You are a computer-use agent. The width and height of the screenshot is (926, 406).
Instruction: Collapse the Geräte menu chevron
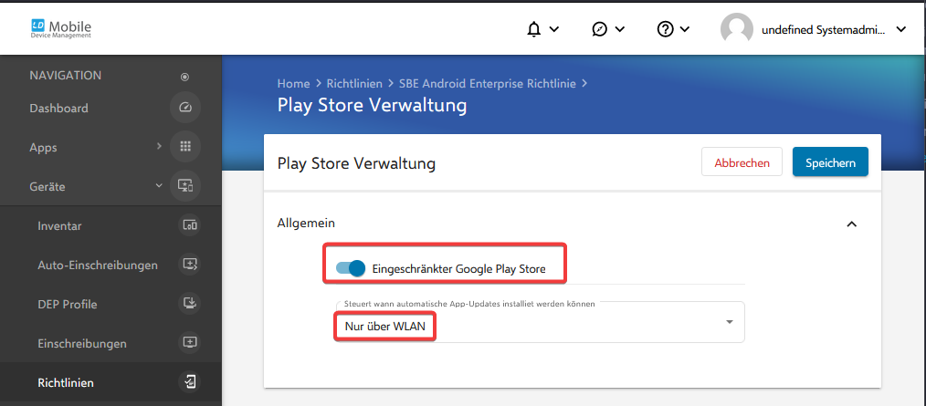pos(158,186)
